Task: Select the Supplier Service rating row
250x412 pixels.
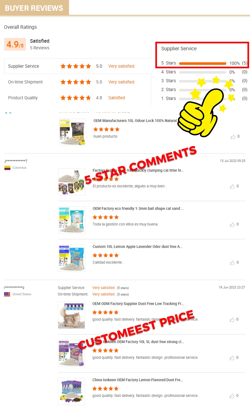Action: pos(78,66)
